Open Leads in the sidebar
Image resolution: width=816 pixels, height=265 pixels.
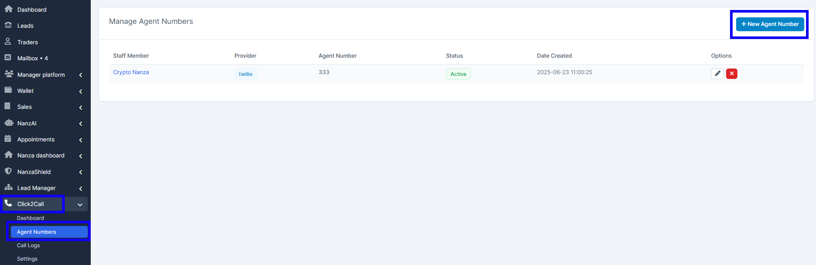pyautogui.click(x=25, y=26)
